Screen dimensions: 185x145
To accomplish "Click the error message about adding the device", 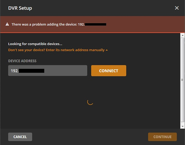I will point(48,24).
